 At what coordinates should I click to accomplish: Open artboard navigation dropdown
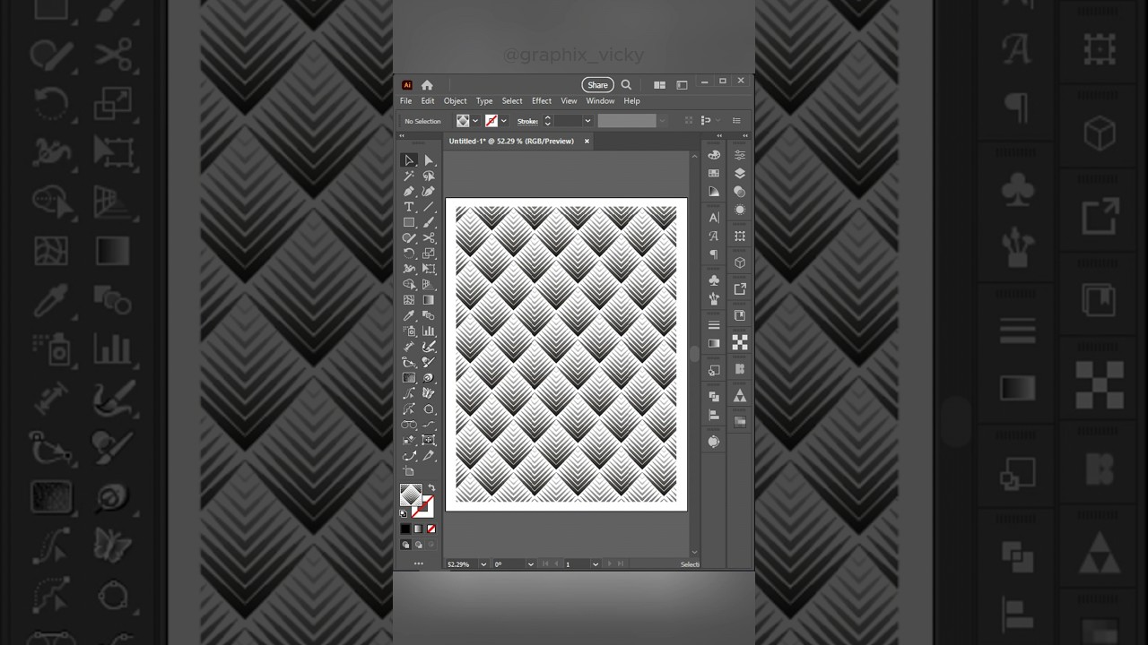point(595,564)
